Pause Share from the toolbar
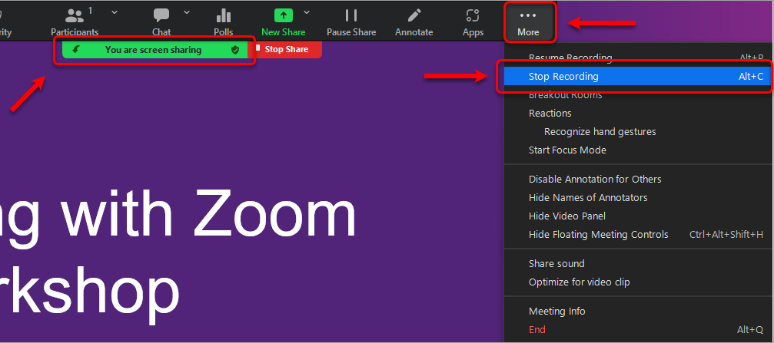The height and width of the screenshot is (343, 774). pyautogui.click(x=351, y=21)
